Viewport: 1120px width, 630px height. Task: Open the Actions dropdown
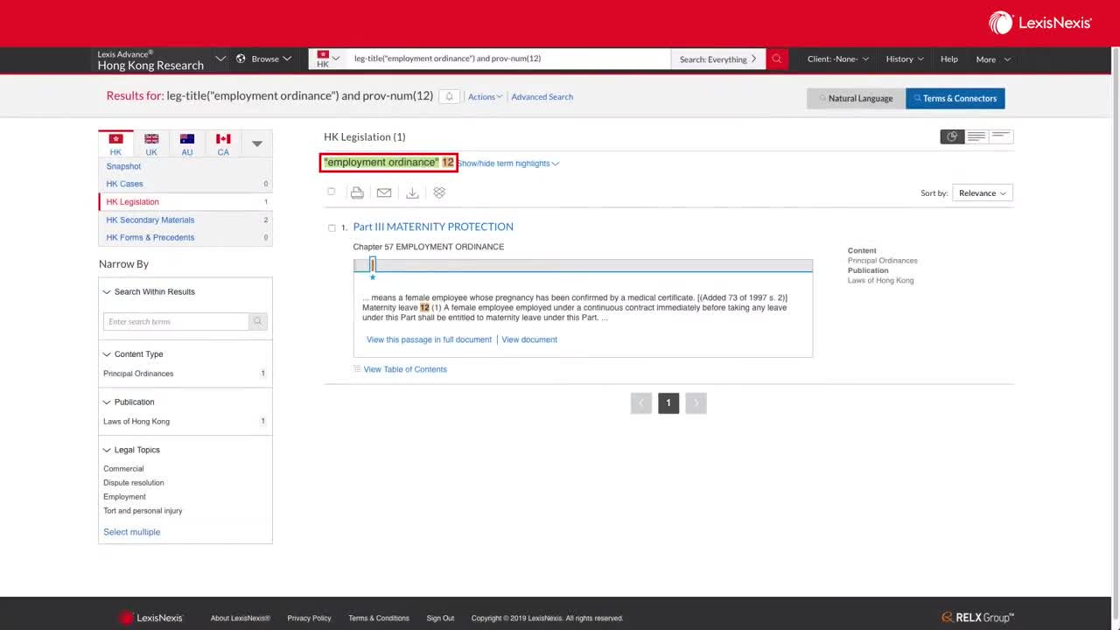[x=485, y=97]
